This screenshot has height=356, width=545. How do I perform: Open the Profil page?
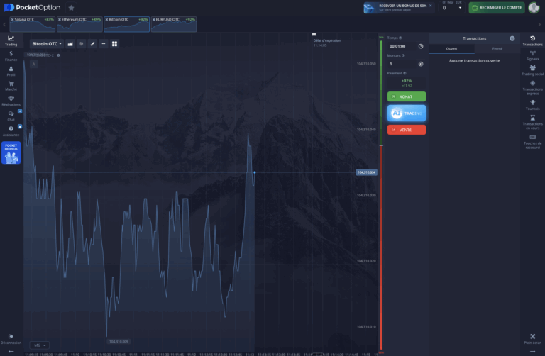[x=11, y=71]
